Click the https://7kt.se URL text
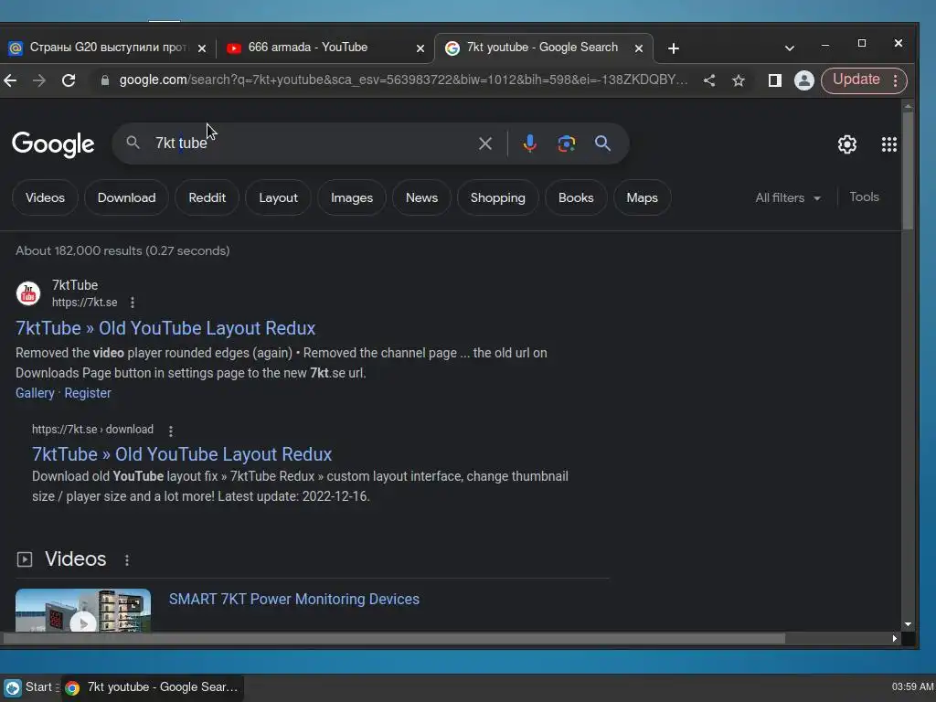936x702 pixels. point(85,303)
